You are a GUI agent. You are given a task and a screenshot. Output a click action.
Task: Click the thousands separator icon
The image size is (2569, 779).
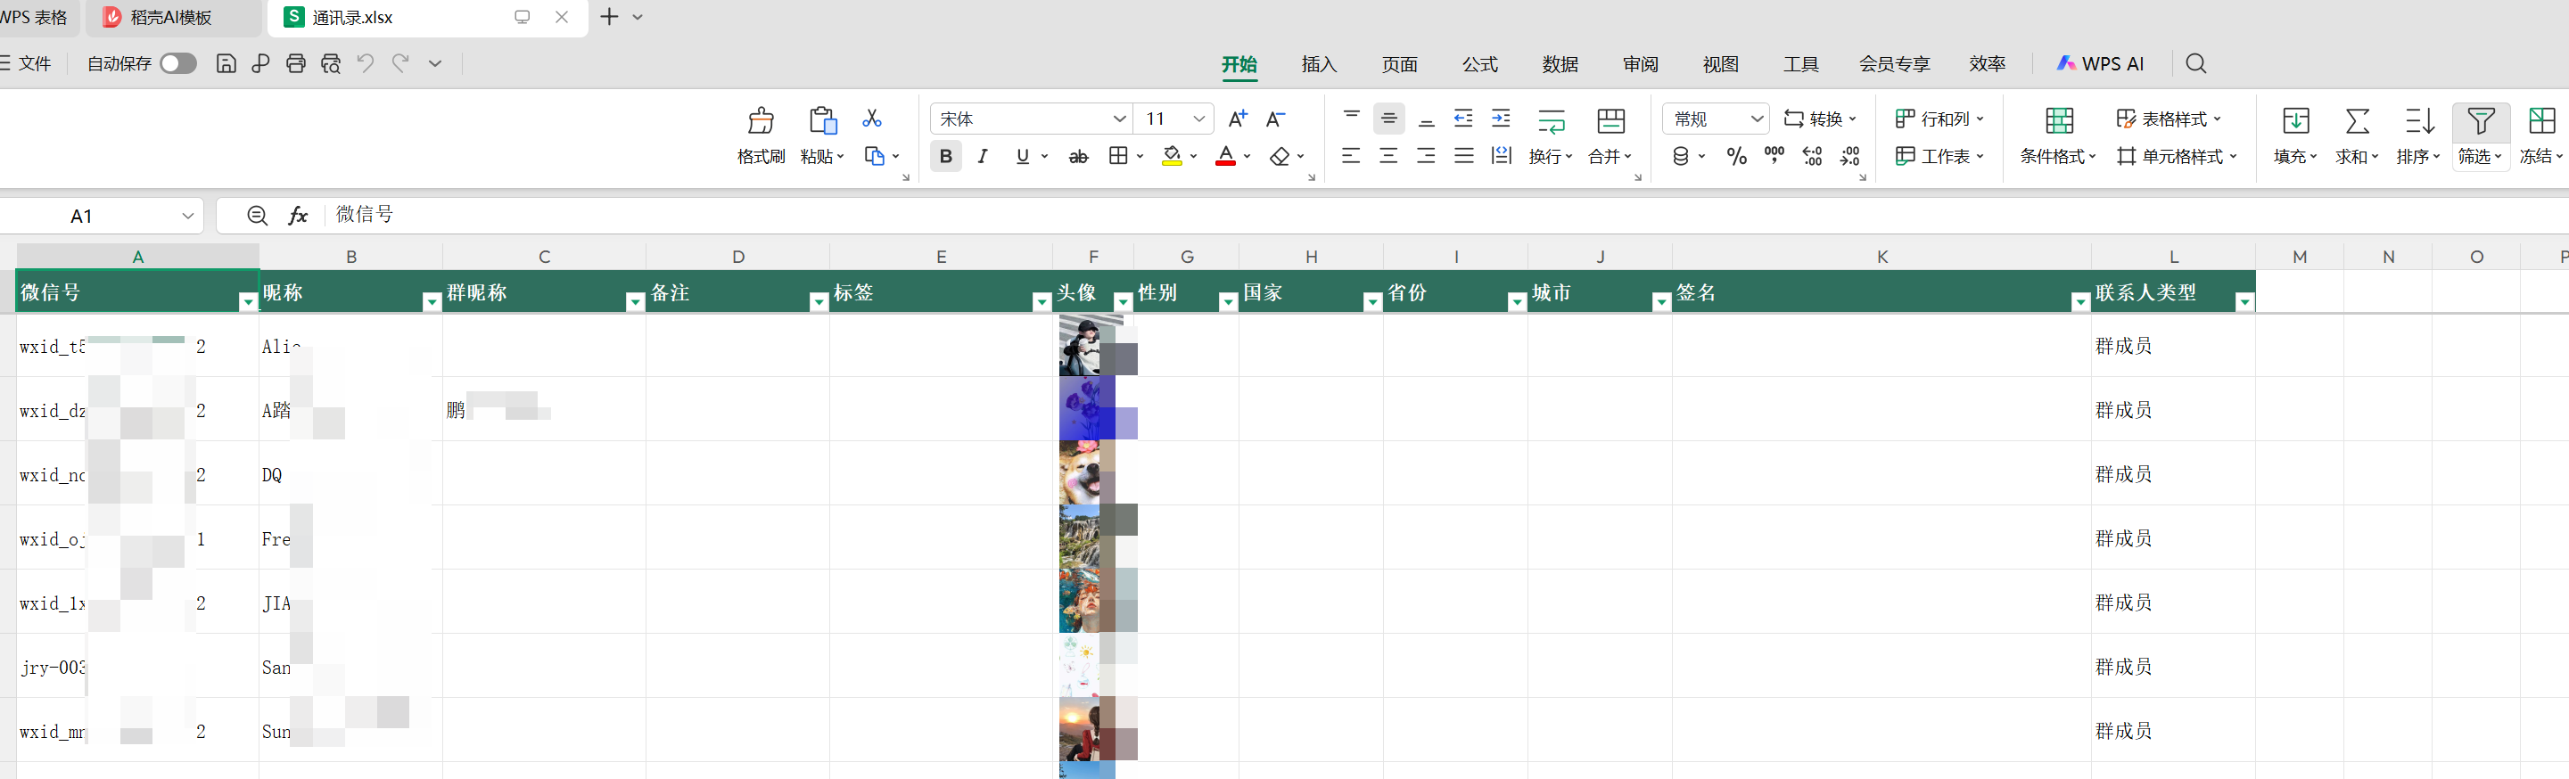click(1774, 156)
